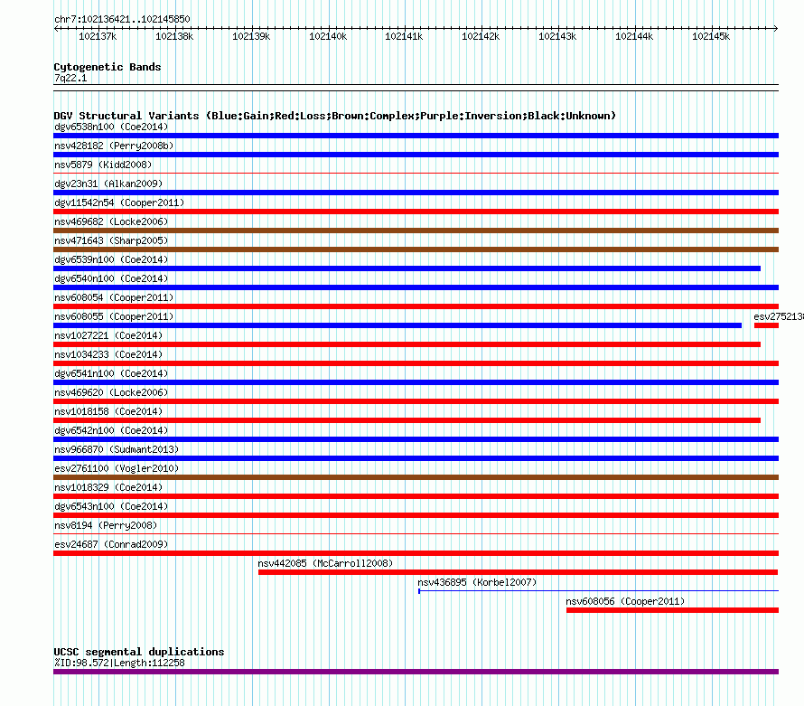Screen dimensions: 804x706
Task: Click the nsv1027221 (Coe2014) label
Action: pos(108,335)
